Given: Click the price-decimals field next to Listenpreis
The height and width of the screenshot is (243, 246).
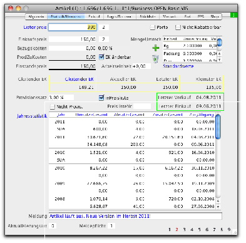Looking at the screenshot, I should [x=104, y=28].
